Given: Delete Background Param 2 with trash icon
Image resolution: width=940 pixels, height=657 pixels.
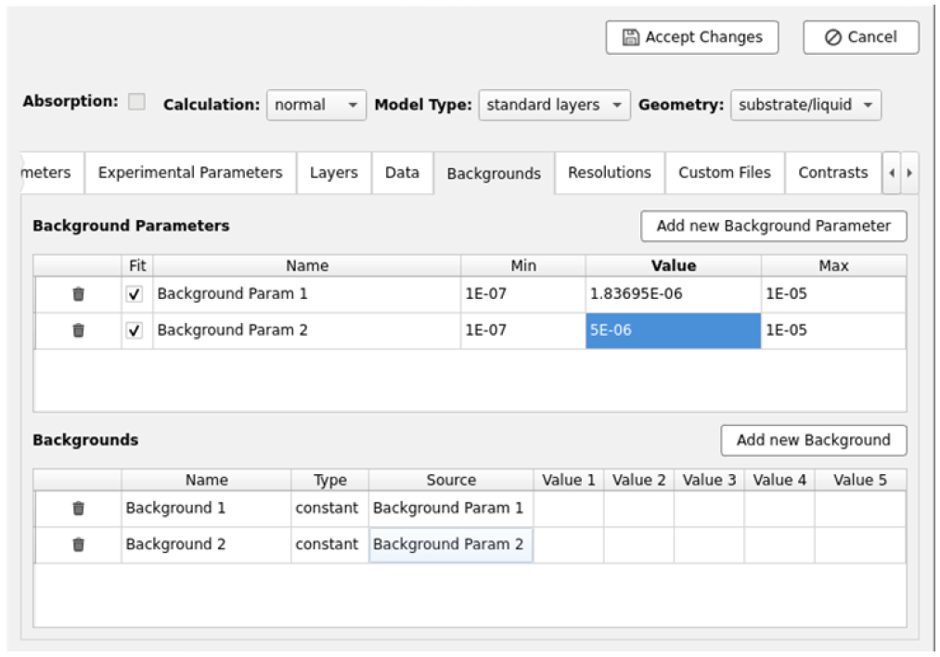Looking at the screenshot, I should pyautogui.click(x=78, y=330).
